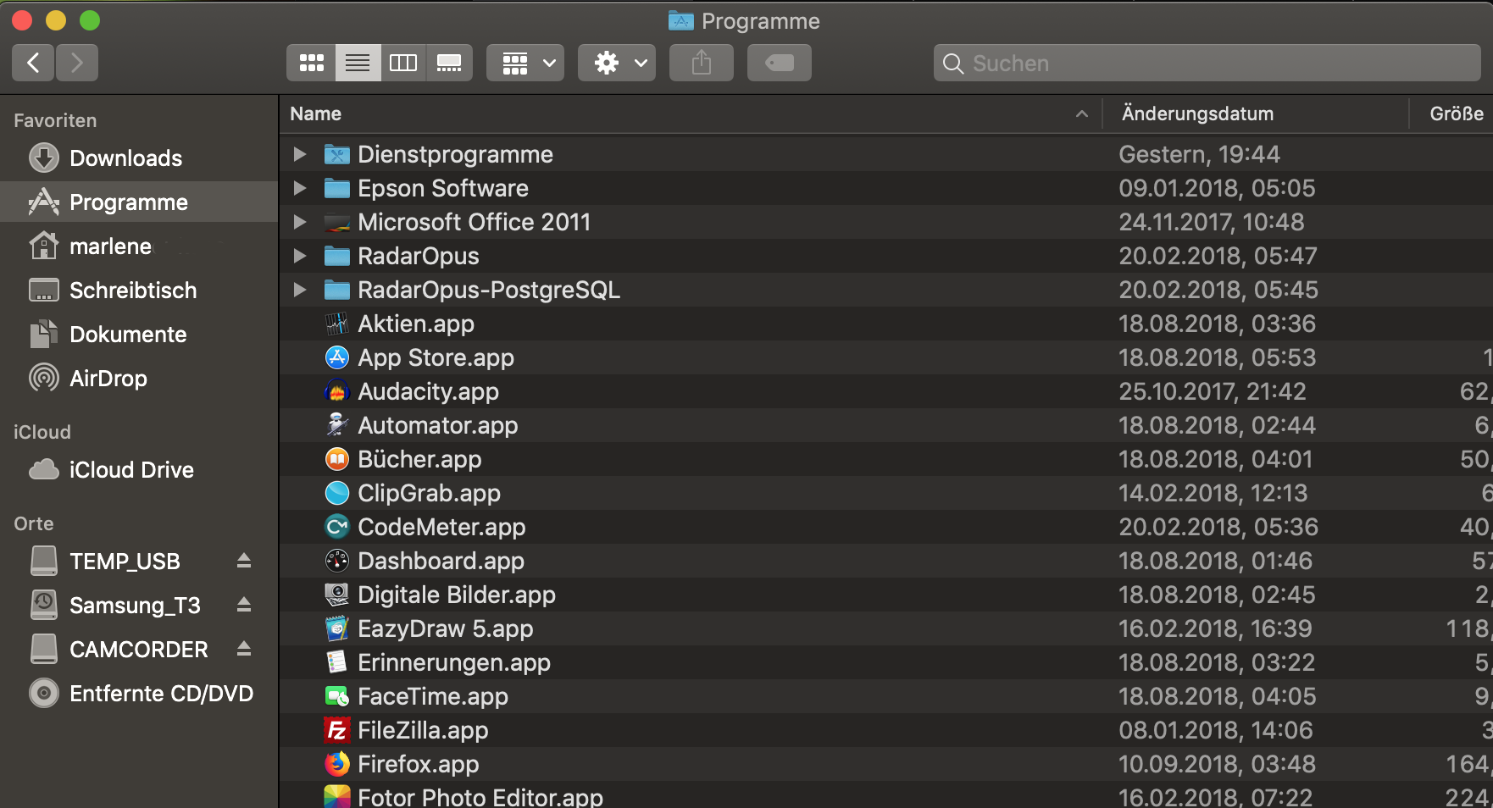The image size is (1493, 808).
Task: Open AirDrop in the sidebar
Action: tap(139, 379)
